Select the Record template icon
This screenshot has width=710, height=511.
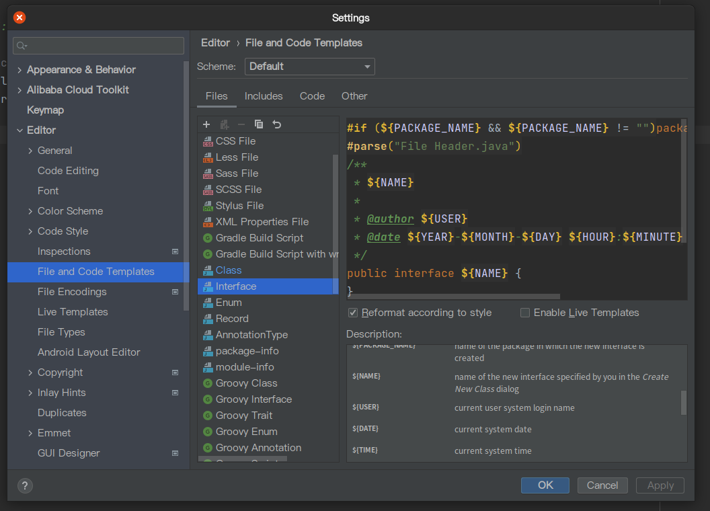click(208, 319)
